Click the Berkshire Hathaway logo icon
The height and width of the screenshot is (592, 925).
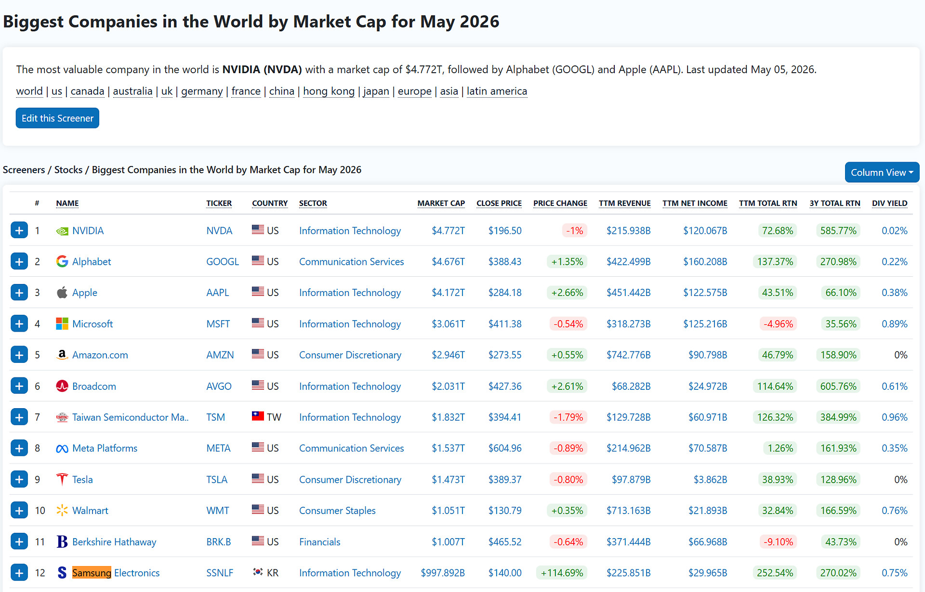coord(62,542)
